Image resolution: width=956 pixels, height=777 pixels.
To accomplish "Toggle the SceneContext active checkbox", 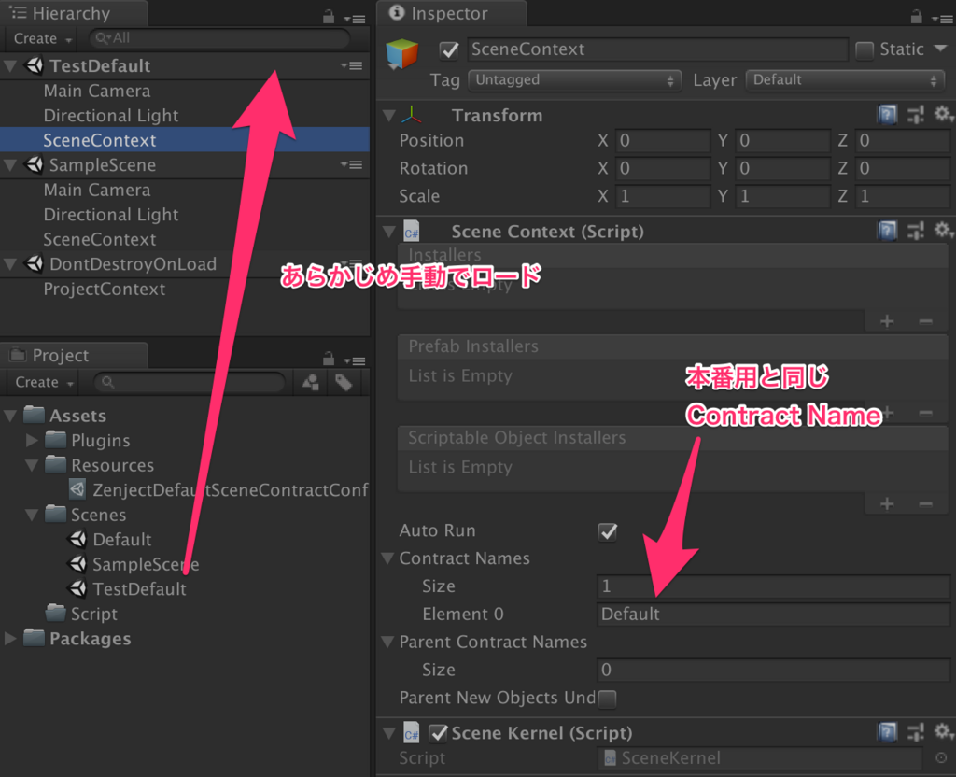I will tap(449, 50).
